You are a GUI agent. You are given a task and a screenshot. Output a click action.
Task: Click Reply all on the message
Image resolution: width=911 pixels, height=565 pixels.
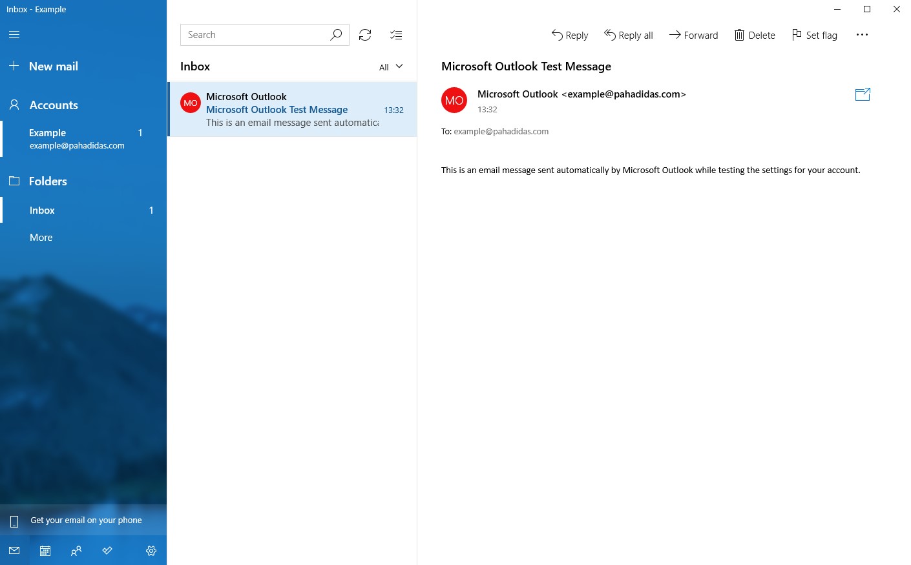tap(628, 35)
